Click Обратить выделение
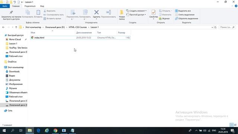 coord(187,19)
